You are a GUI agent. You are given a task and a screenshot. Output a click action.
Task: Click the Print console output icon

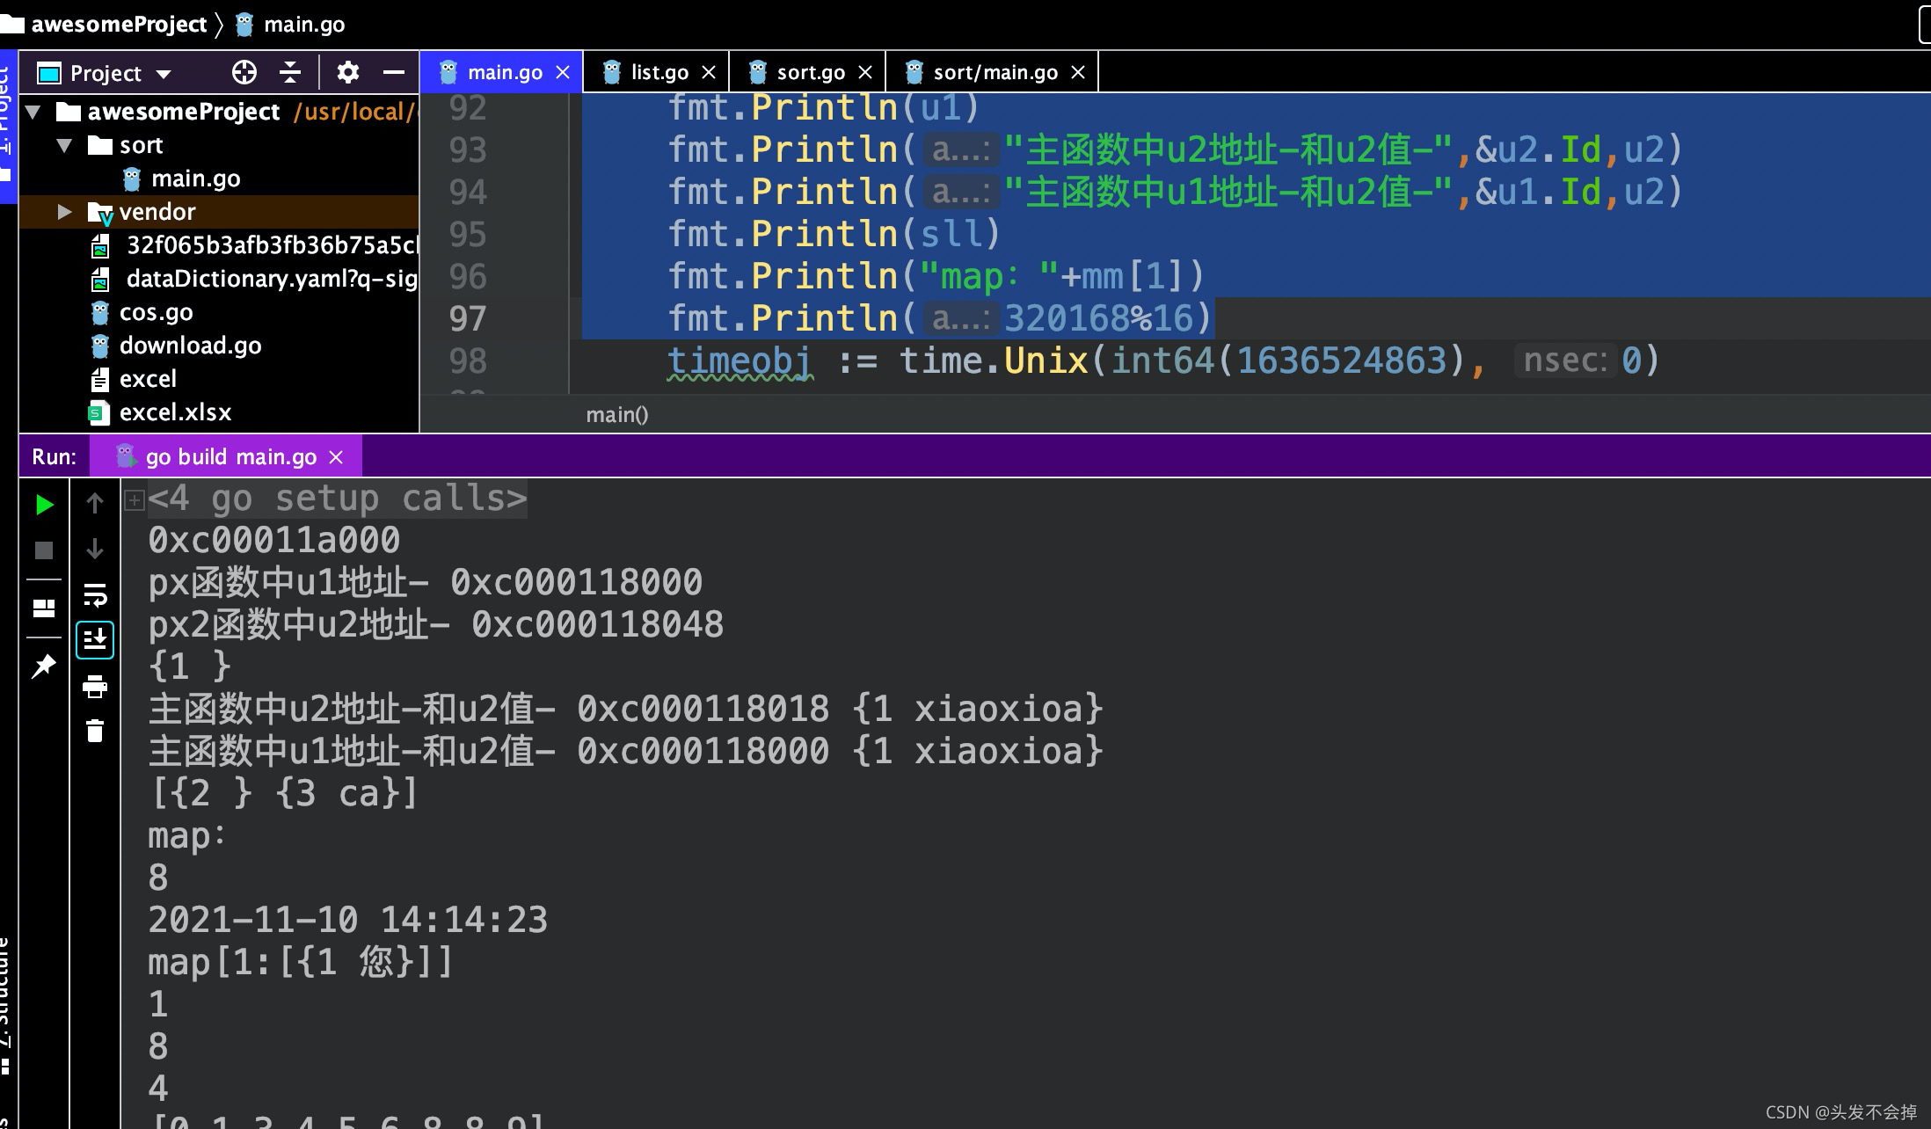click(x=95, y=687)
